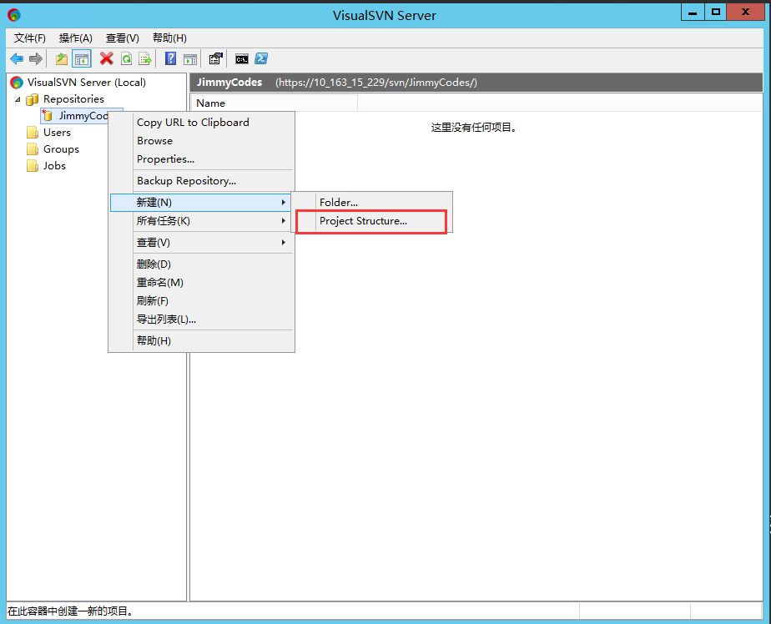Choose 帮助(H) from context menu

(202, 340)
